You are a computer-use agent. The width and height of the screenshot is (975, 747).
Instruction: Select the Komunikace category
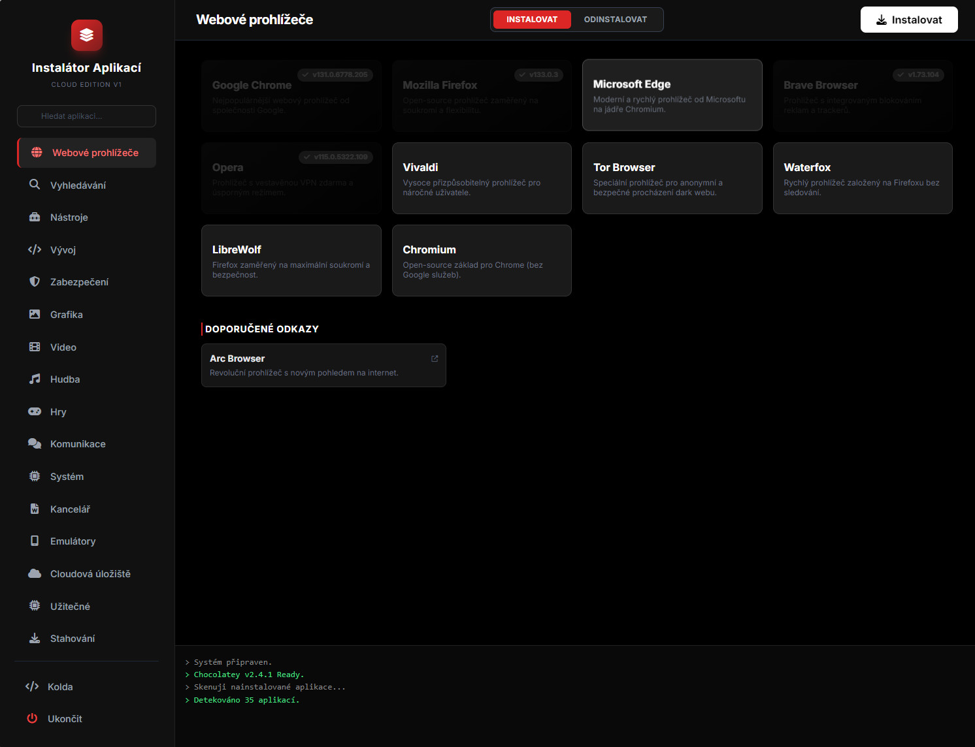pos(86,444)
